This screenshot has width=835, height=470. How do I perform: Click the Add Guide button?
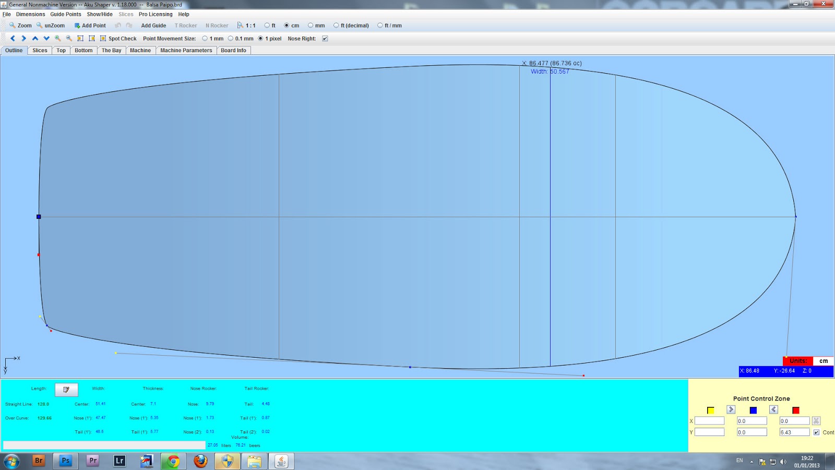[153, 26]
